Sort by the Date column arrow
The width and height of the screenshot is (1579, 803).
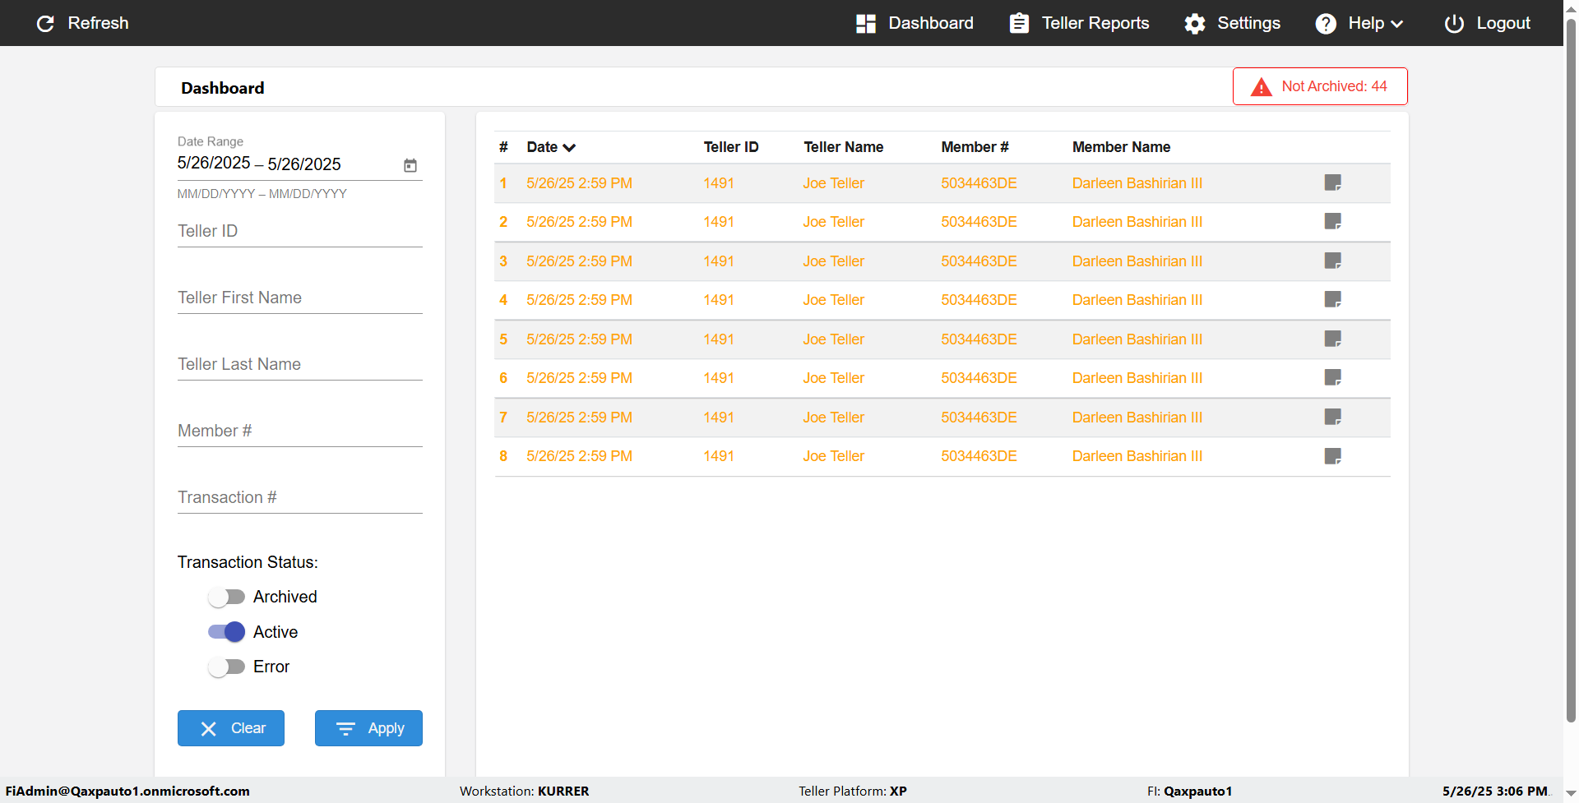[x=569, y=148]
